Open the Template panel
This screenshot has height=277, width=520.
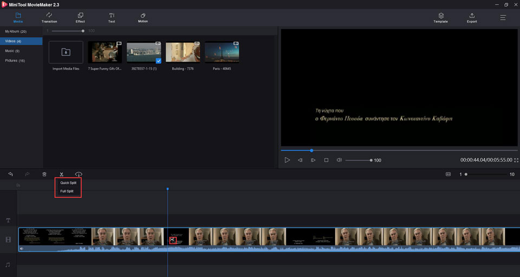click(440, 17)
